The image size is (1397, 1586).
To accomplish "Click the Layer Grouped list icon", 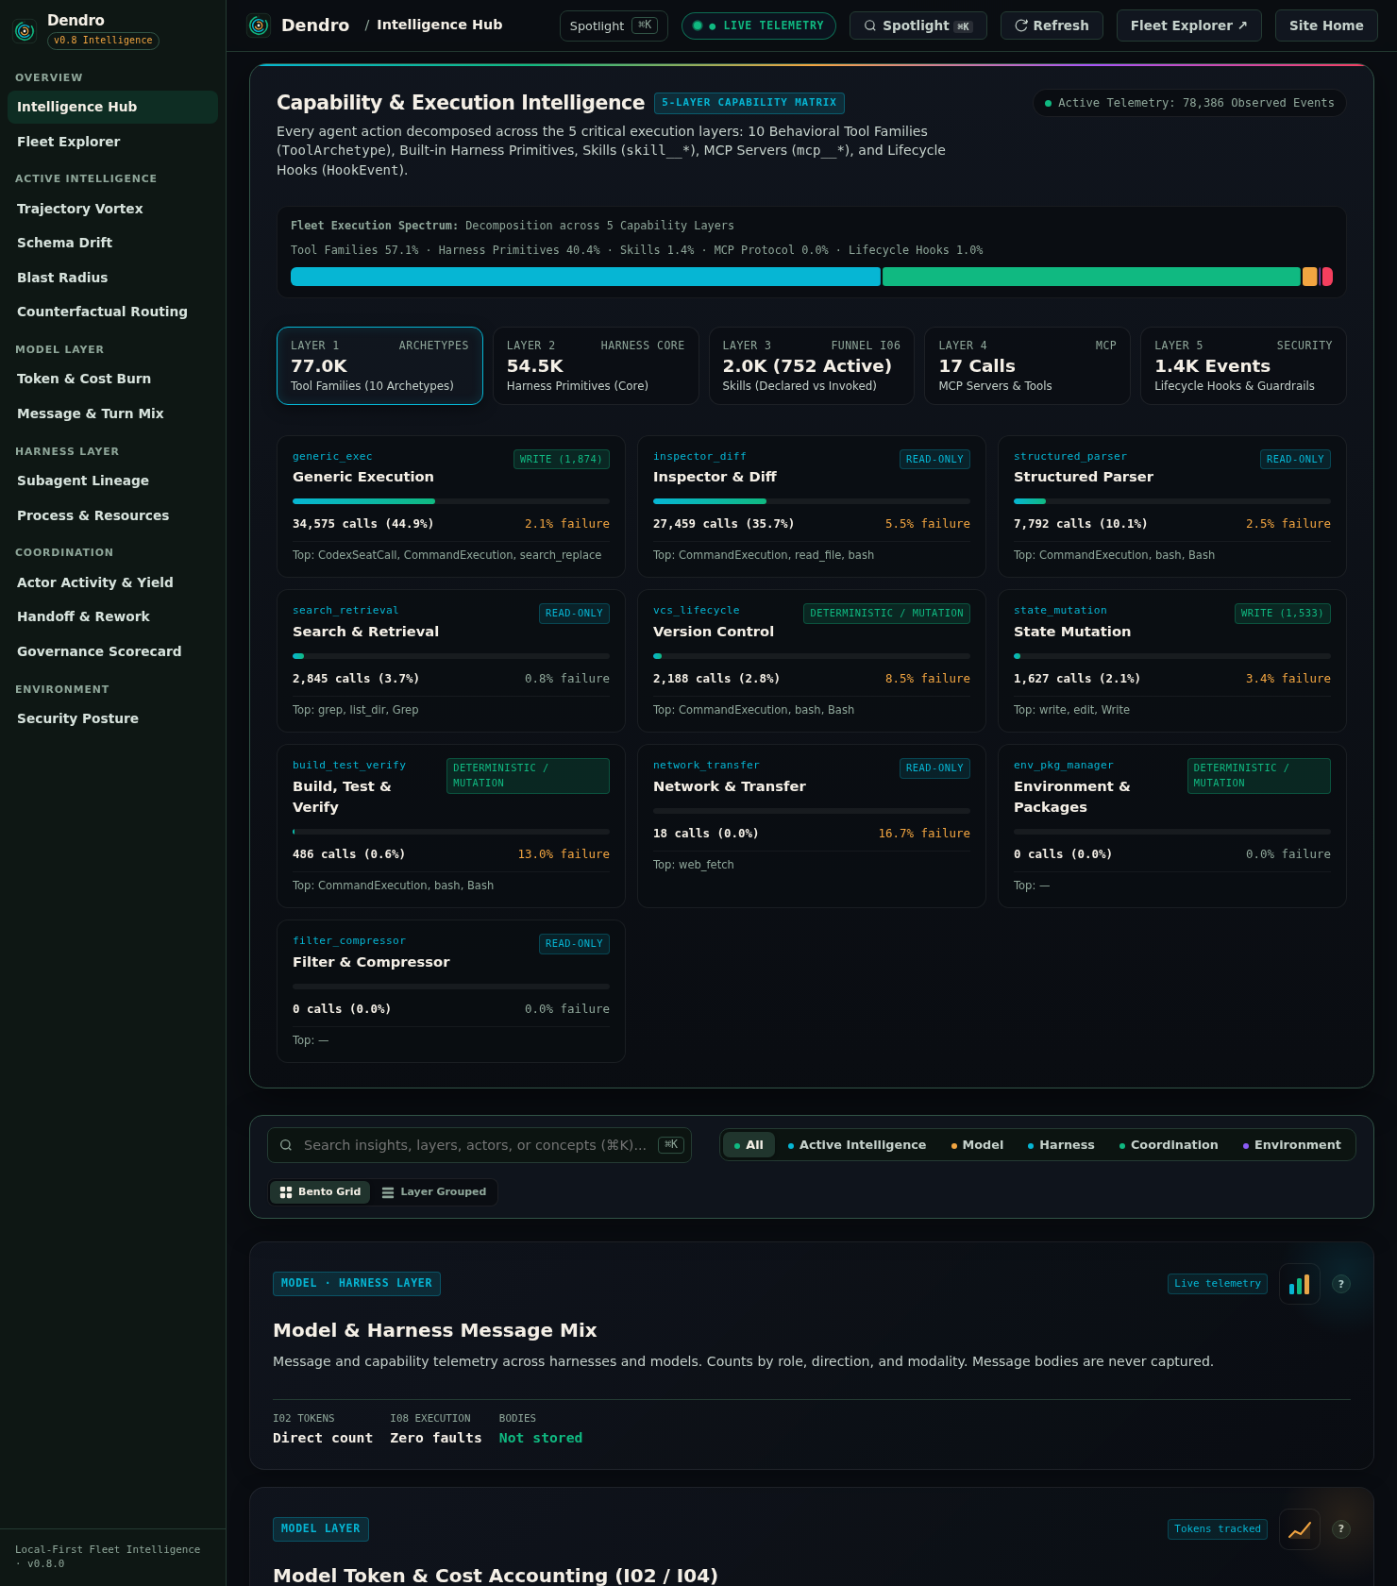I will 388,1192.
